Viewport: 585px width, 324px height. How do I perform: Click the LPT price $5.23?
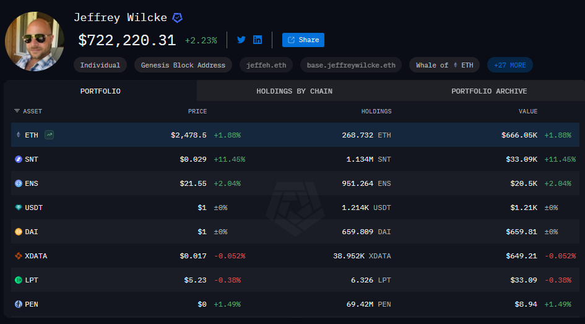tap(195, 281)
